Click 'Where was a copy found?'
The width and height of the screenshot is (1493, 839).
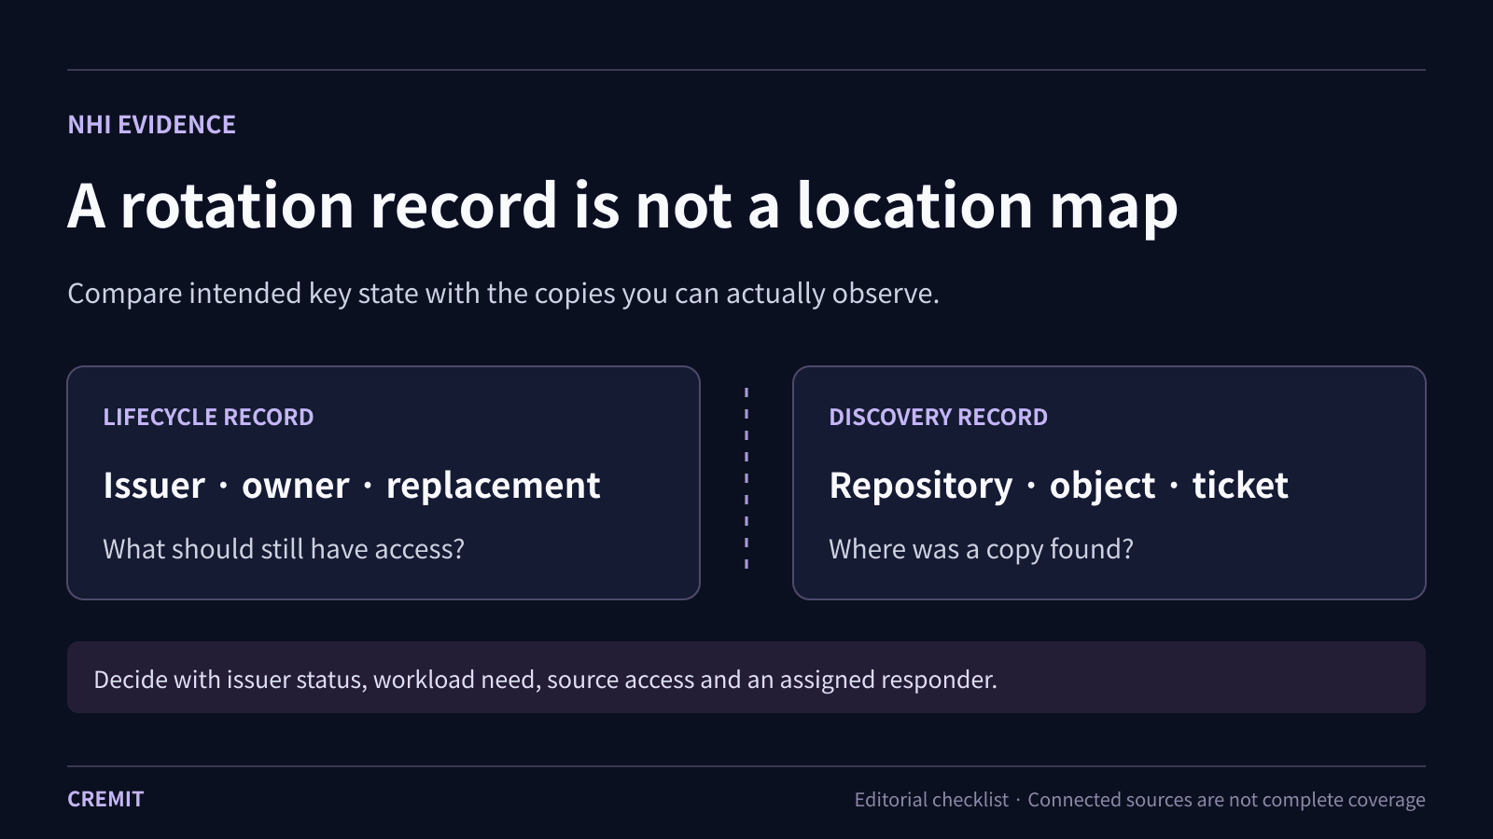(981, 549)
